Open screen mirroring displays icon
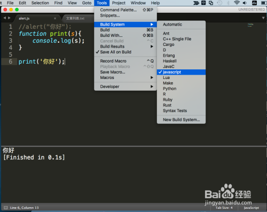This screenshot has width=267, height=212. point(211,3)
